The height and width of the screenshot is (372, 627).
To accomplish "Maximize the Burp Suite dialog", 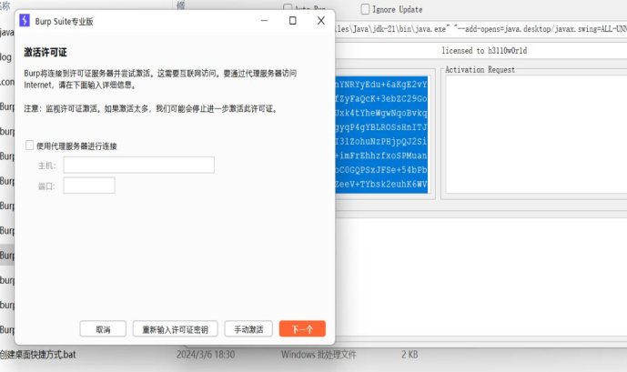I will click(x=293, y=20).
